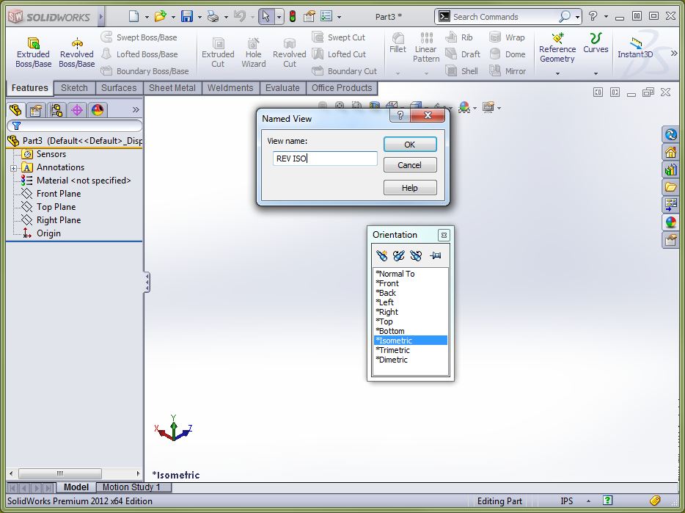
Task: Select Top Plane in the feature tree
Action: pos(56,207)
